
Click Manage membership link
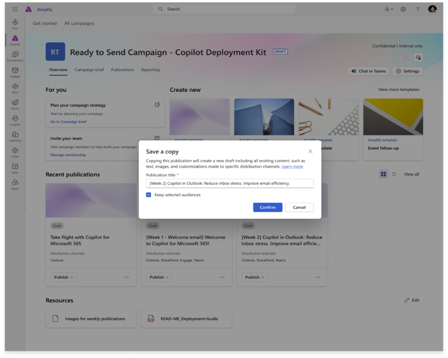pos(68,155)
